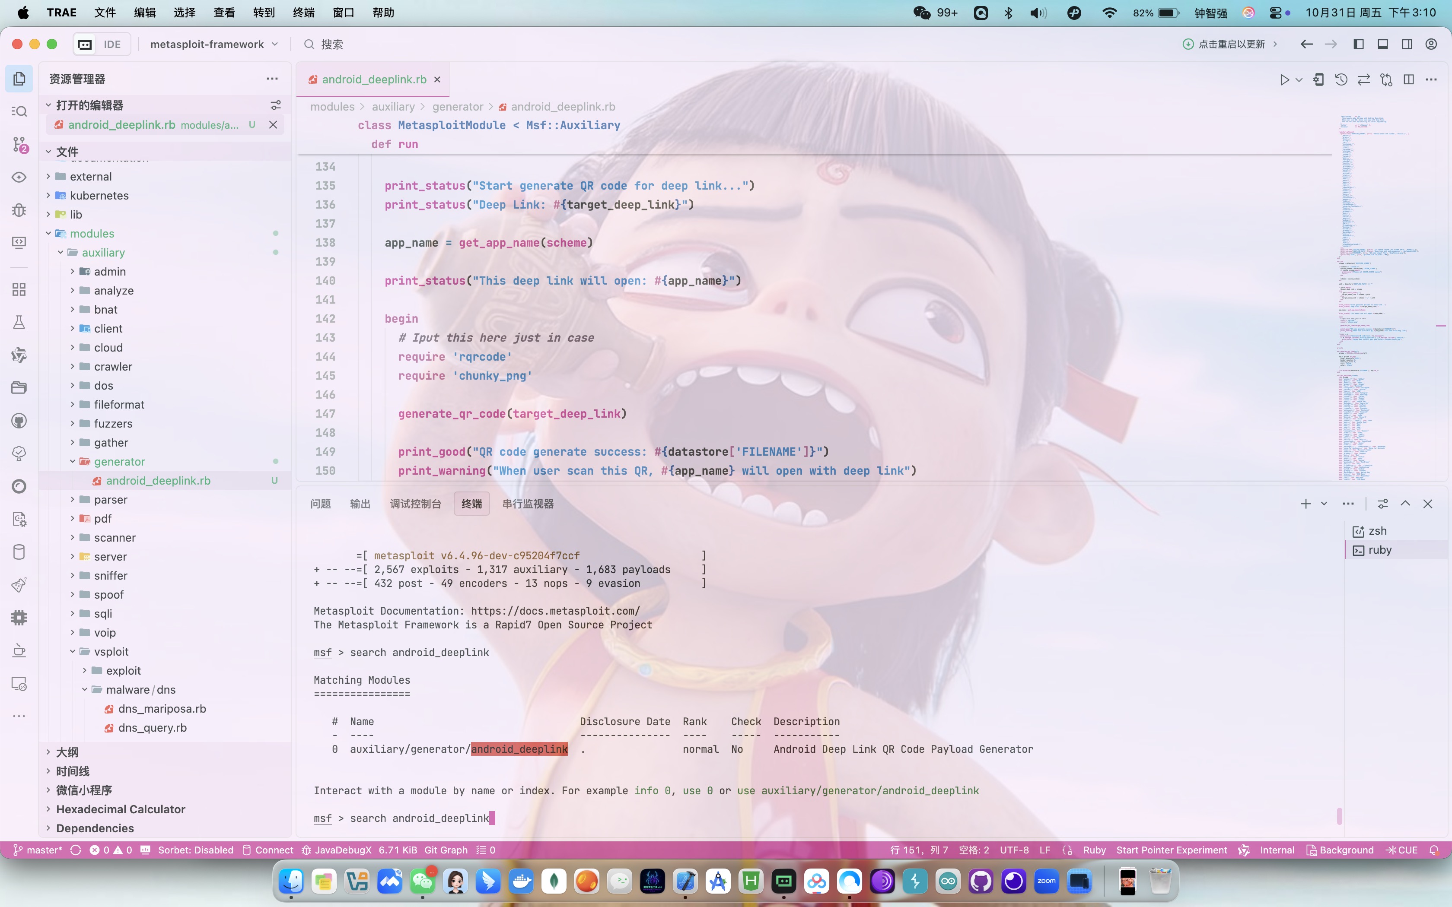Click the notifications bell in status bar
The height and width of the screenshot is (907, 1452).
click(x=1434, y=850)
